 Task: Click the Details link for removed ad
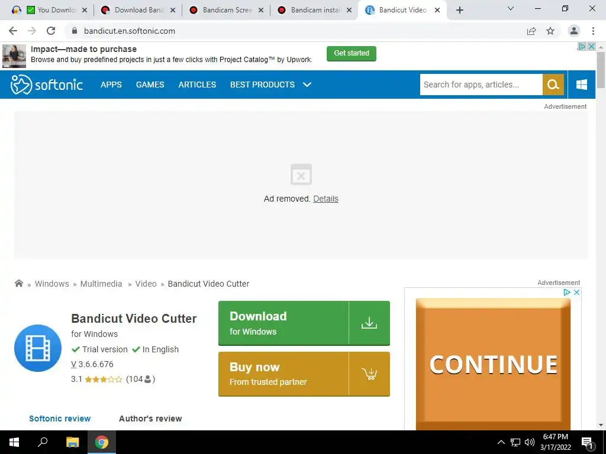(x=326, y=199)
